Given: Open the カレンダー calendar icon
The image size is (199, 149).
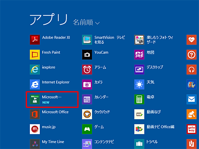Looking at the screenshot, I should [87, 99].
